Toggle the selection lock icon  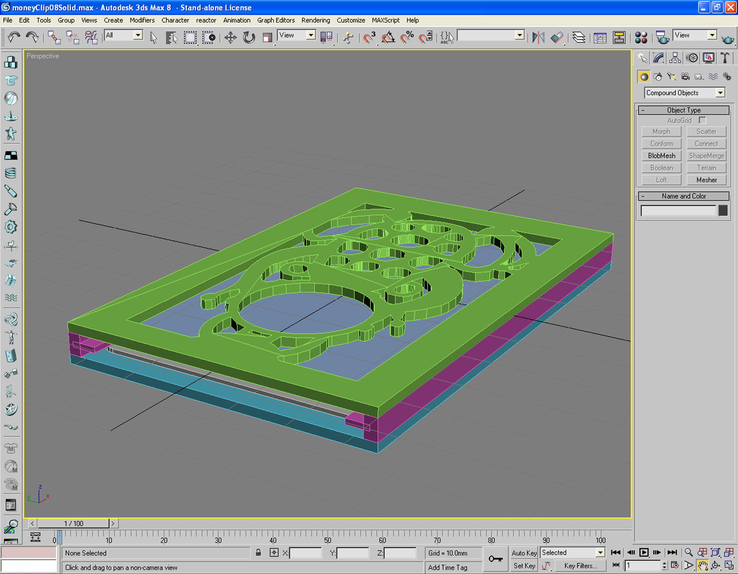point(258,553)
